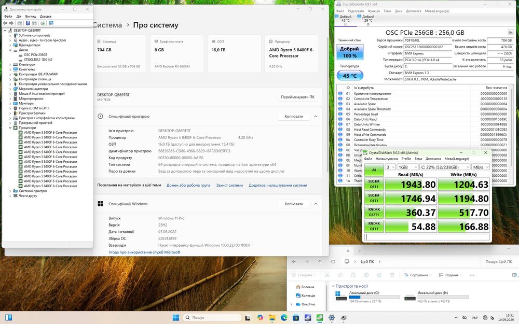Open the Дія menu in Device Manager
The width and height of the screenshot is (519, 324).
tap(19, 16)
